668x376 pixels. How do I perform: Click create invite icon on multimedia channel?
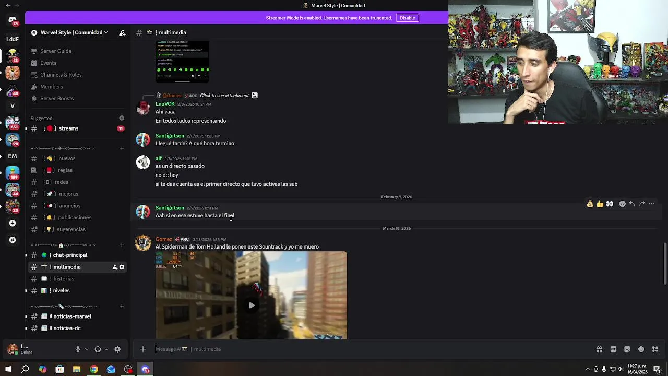pos(114,267)
